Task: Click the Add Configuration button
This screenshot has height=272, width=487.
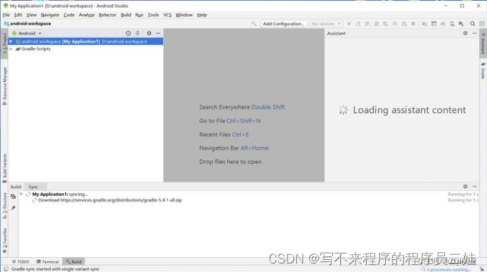Action: 283,24
